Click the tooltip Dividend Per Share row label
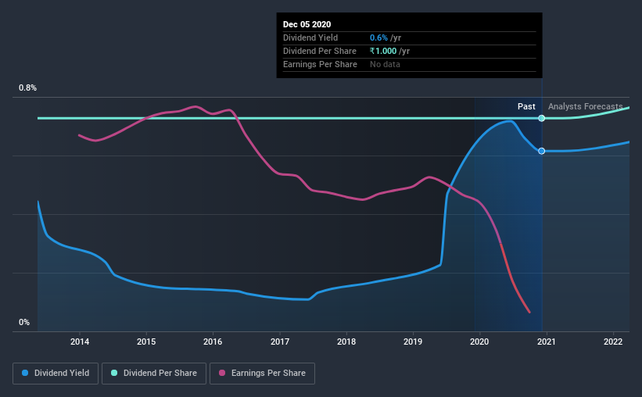This screenshot has width=642, height=397. click(319, 51)
